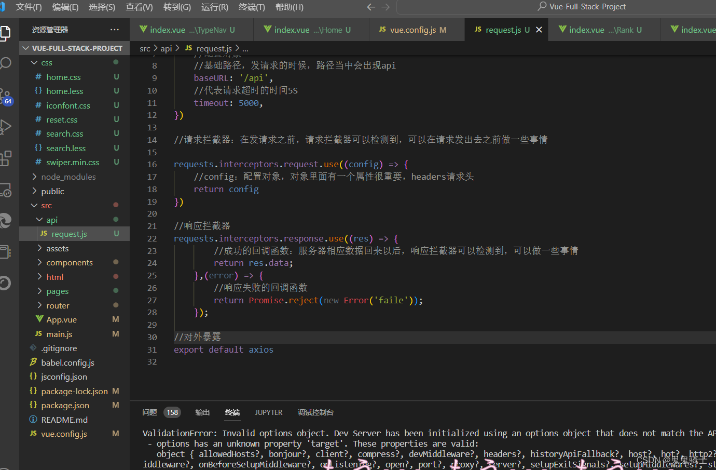This screenshot has width=716, height=470.
Task: Open the 查看(V) menu
Action: point(139,7)
